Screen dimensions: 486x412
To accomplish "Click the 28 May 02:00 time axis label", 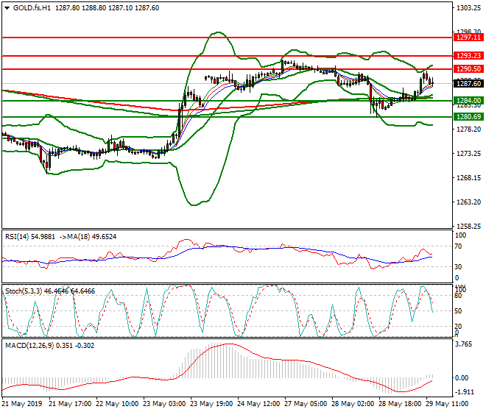I will 353,404.
